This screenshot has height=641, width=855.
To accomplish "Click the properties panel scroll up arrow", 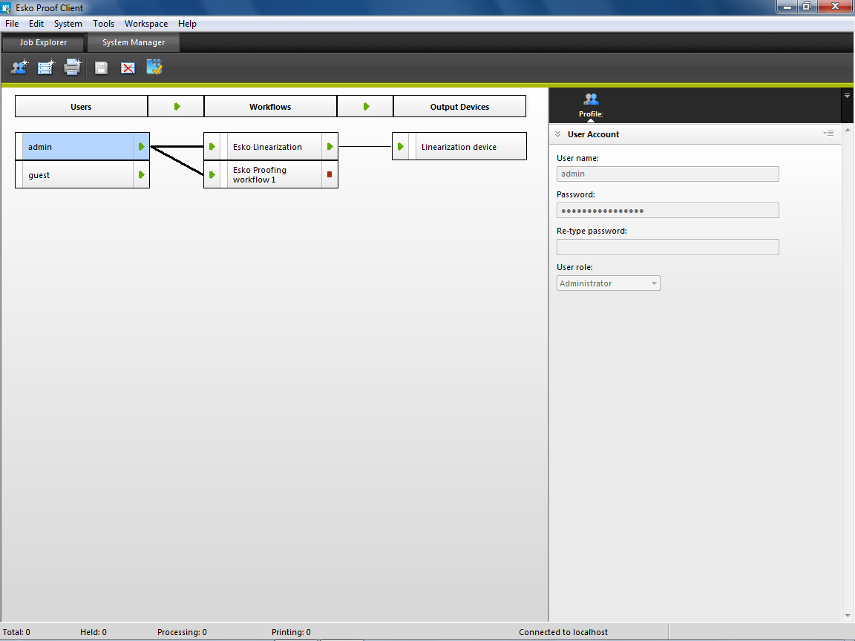I will [x=848, y=130].
